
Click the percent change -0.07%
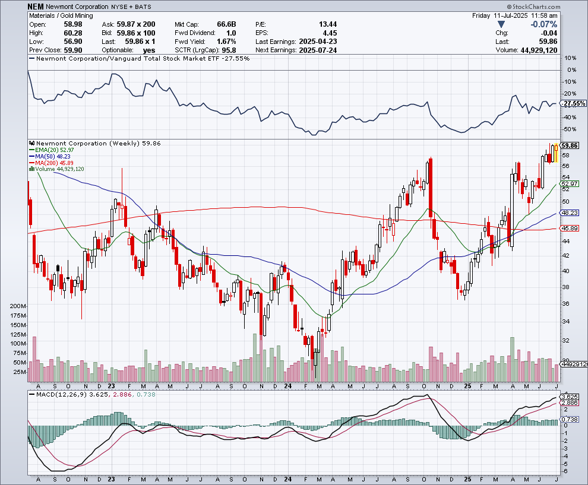pyautogui.click(x=543, y=25)
